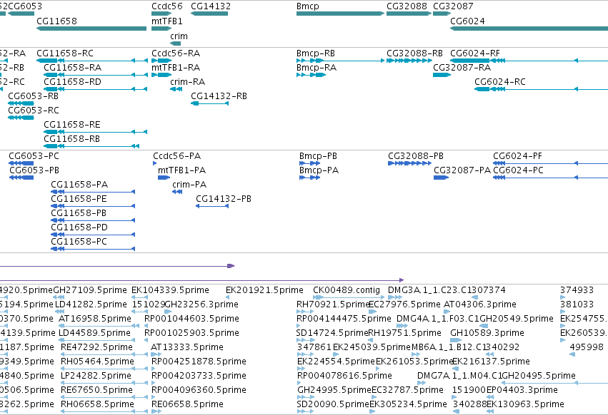The image size is (608, 415).
Task: Click transcript CG32088-RB
Action: click(x=409, y=61)
